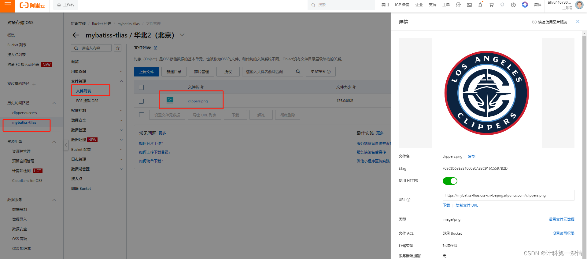Click the 授权 button
Viewport: 587px width, 259px height.
(x=228, y=72)
